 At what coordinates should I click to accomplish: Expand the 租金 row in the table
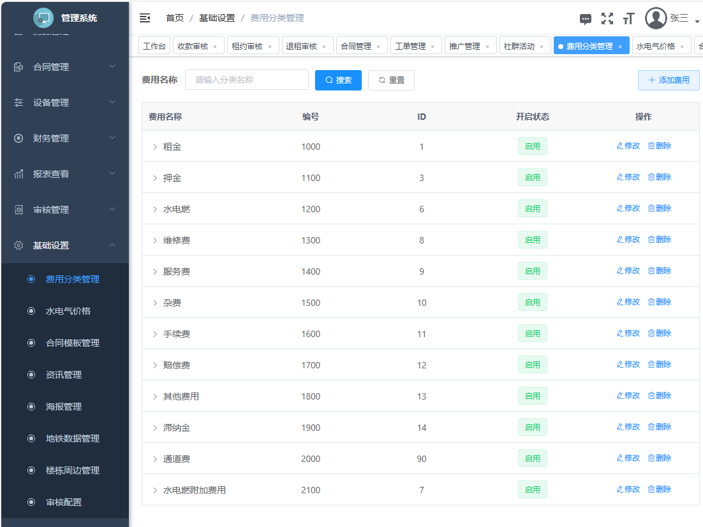[155, 147]
